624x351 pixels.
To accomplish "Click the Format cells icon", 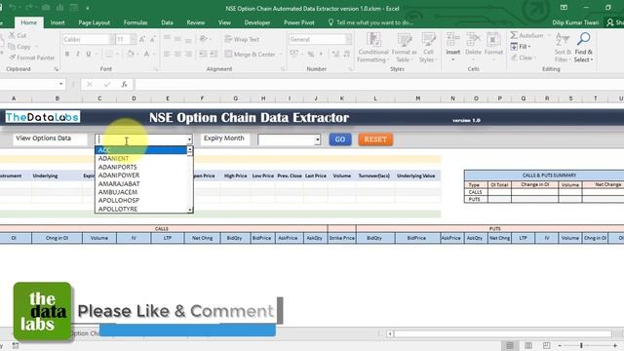I will (493, 40).
